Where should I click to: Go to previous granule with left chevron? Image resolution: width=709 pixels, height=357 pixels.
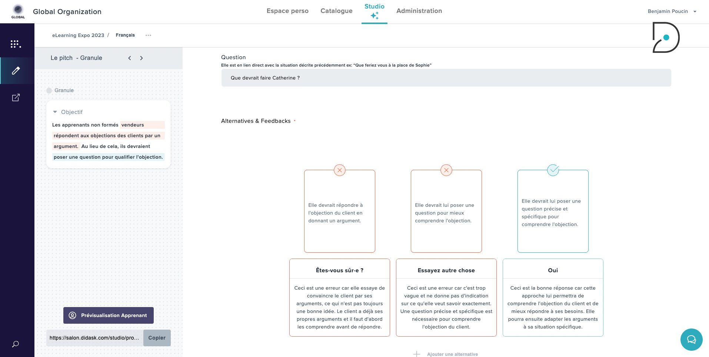click(x=130, y=58)
